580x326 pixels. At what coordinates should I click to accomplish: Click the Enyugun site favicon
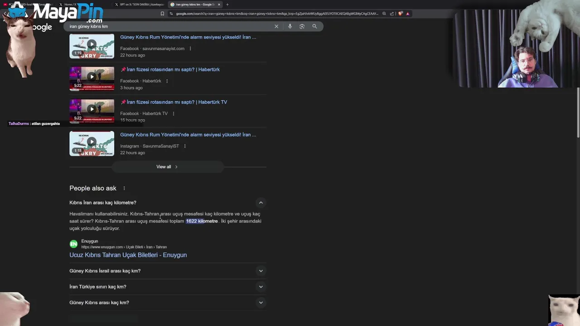click(73, 244)
